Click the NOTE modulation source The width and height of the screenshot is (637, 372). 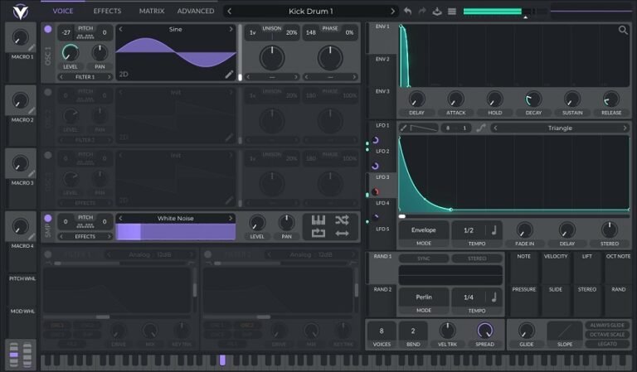pos(523,268)
